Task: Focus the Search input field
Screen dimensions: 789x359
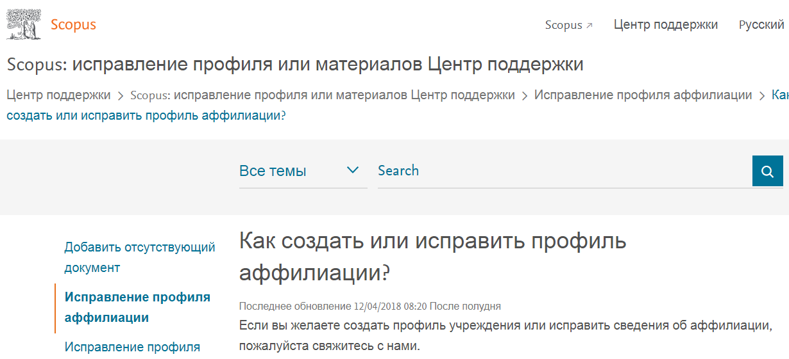Action: click(564, 171)
